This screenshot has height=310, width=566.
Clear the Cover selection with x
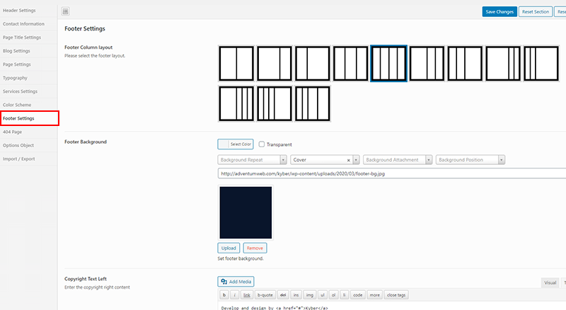348,160
